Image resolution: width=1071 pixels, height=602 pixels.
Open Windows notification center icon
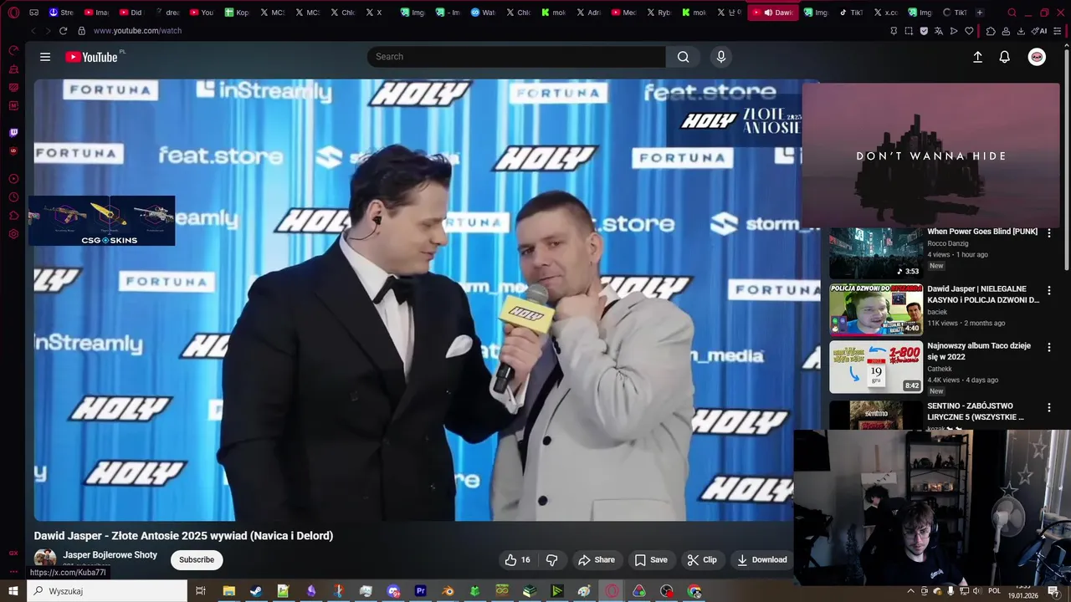[1053, 591]
